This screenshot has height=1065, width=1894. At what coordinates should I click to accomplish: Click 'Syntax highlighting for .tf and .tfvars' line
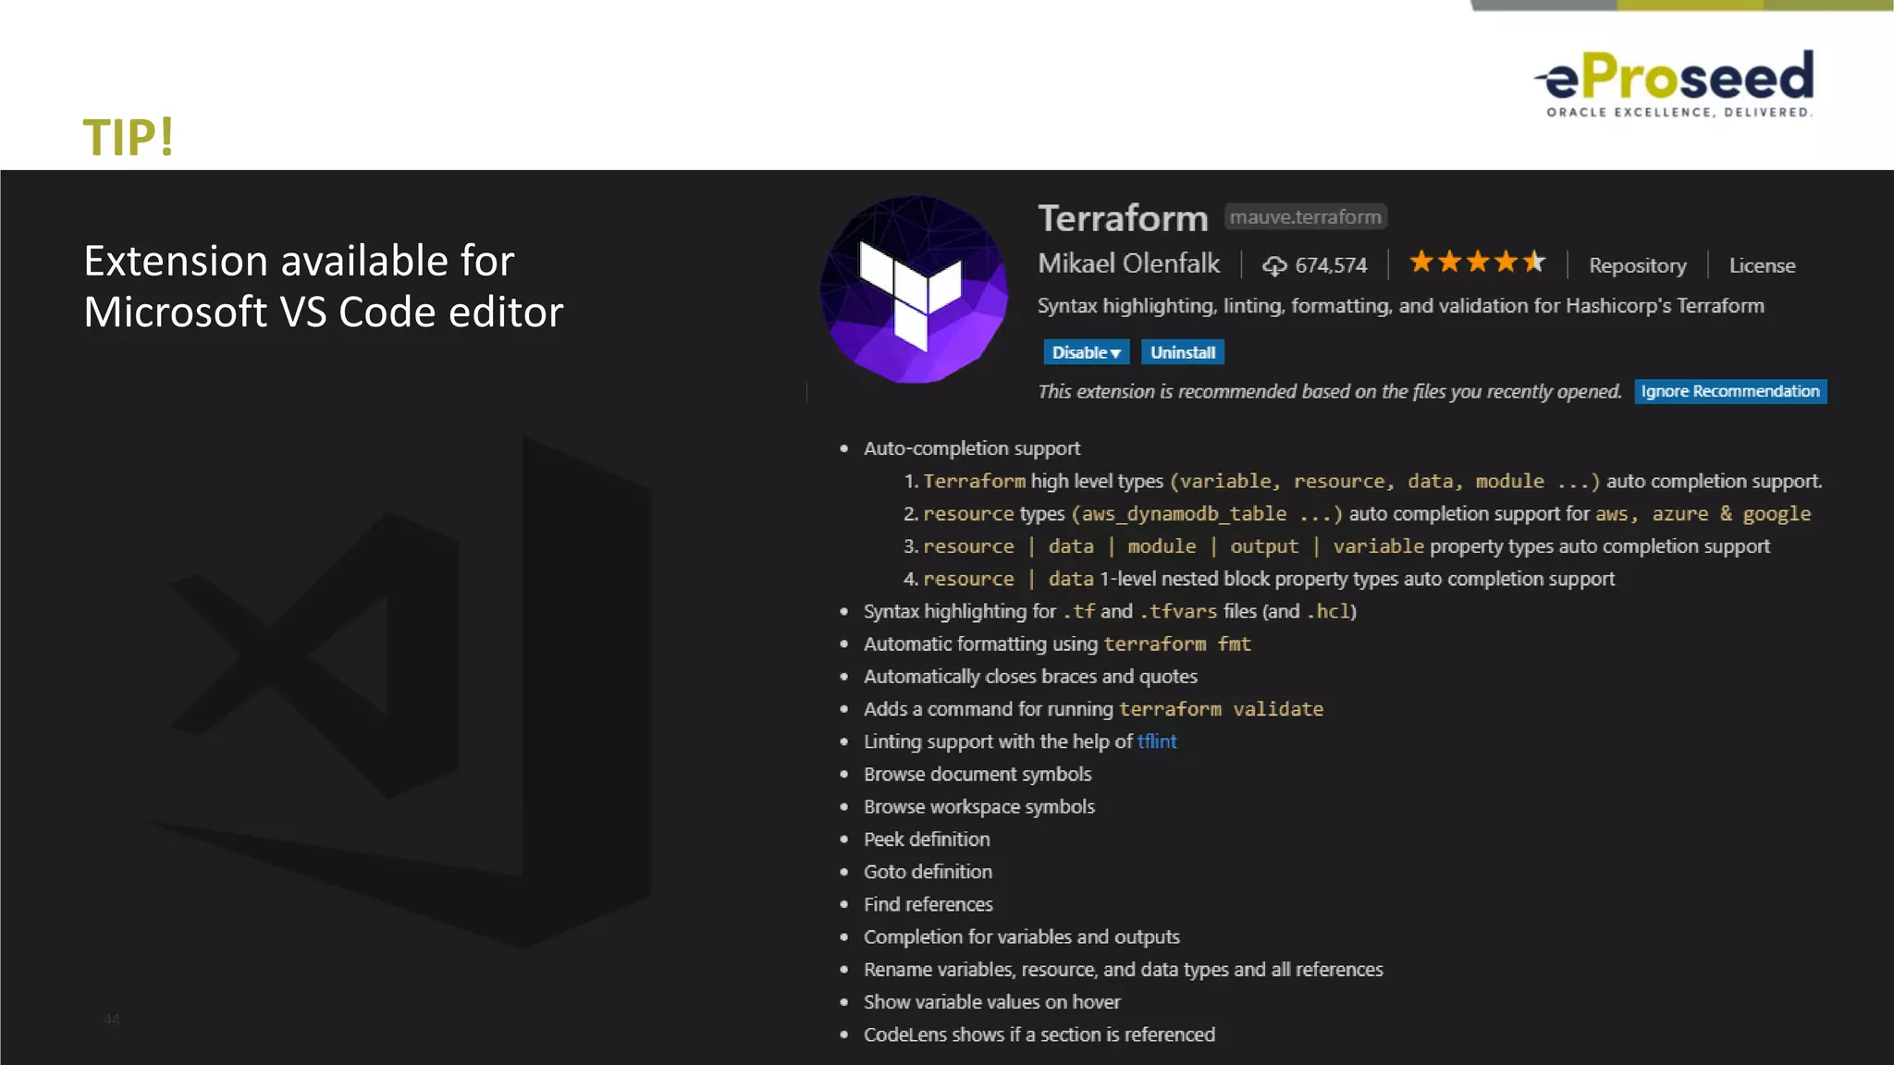tap(1110, 611)
